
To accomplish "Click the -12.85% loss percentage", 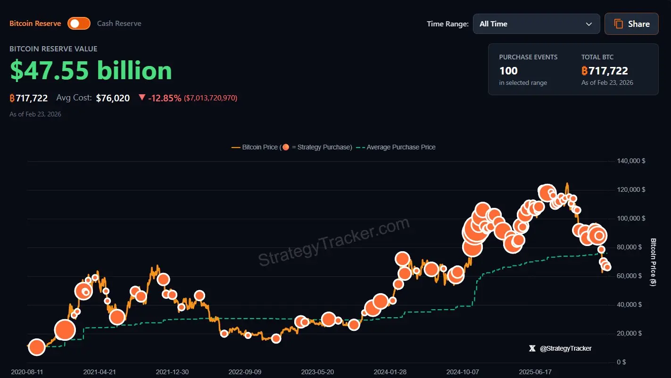I will tap(165, 98).
